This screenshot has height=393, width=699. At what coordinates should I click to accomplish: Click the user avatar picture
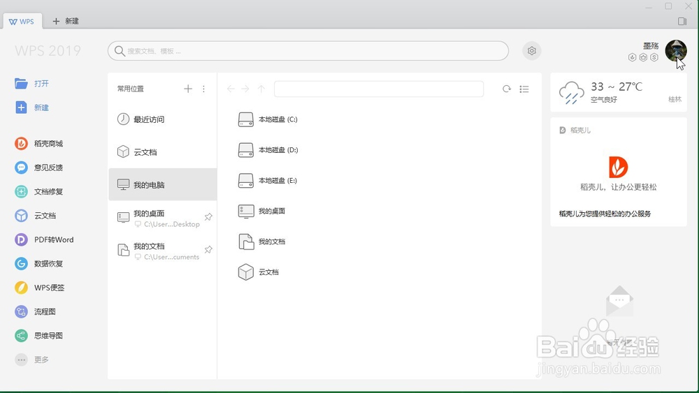(676, 50)
